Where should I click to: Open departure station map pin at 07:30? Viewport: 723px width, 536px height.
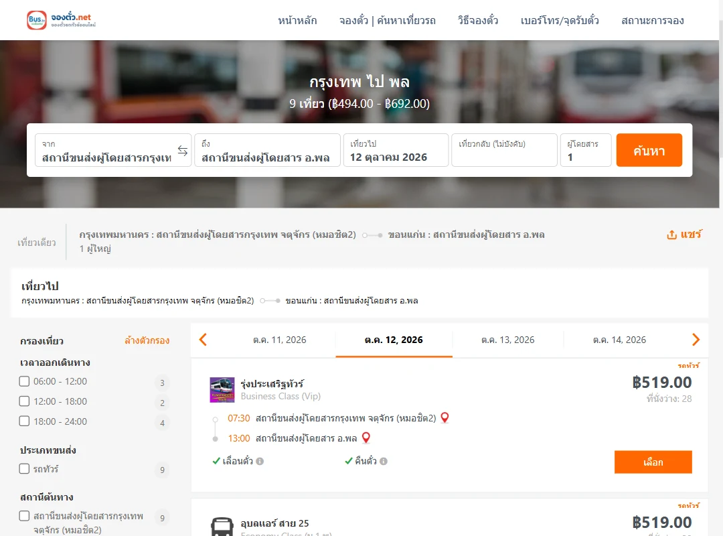coord(445,418)
